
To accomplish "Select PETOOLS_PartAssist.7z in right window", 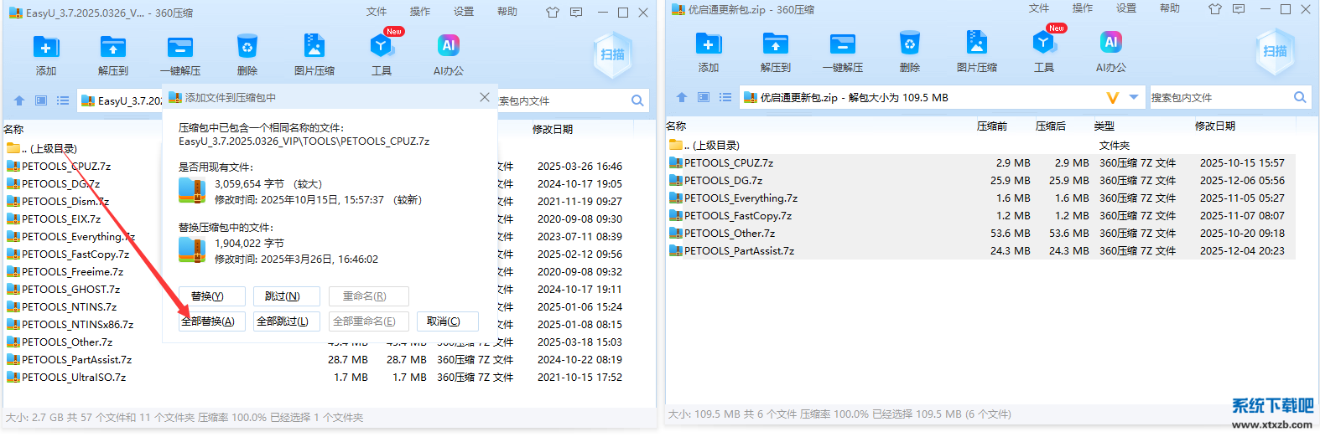I will (x=981, y=250).
